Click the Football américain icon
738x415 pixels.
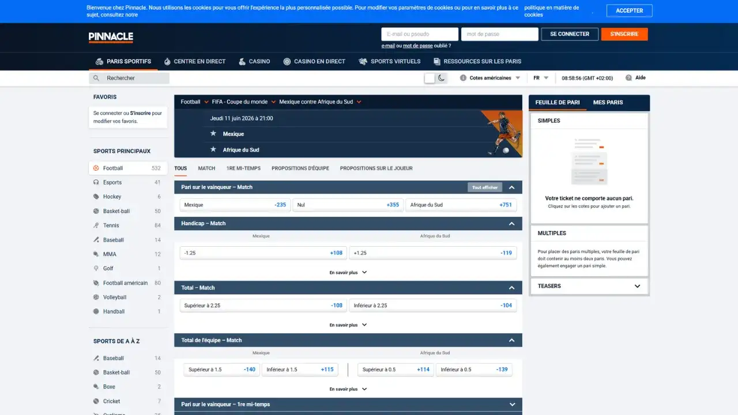[x=96, y=283]
